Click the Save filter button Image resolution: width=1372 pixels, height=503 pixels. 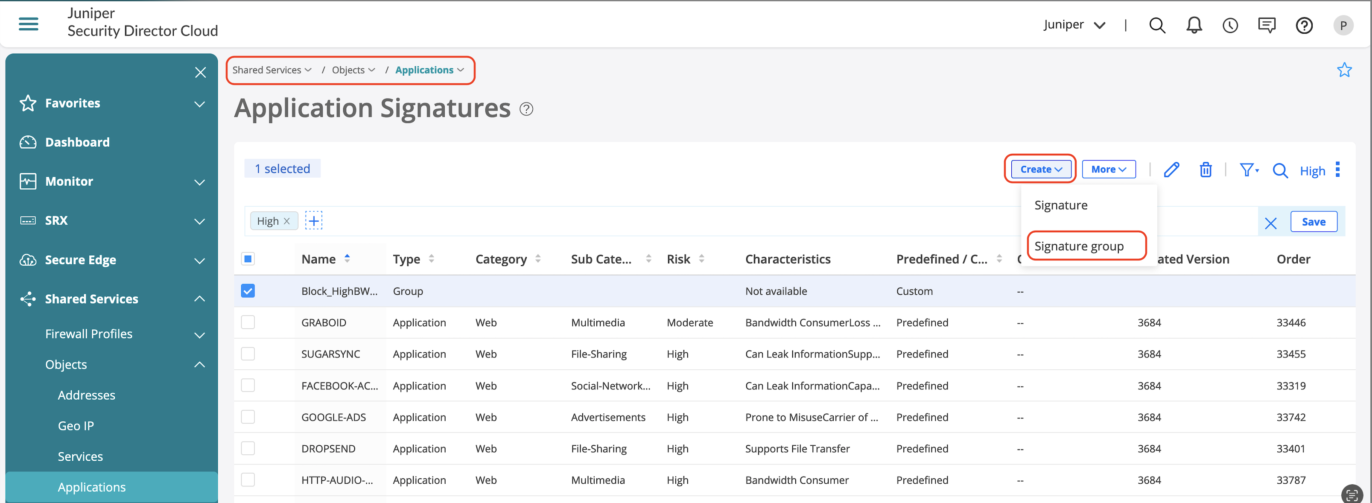[1313, 222]
